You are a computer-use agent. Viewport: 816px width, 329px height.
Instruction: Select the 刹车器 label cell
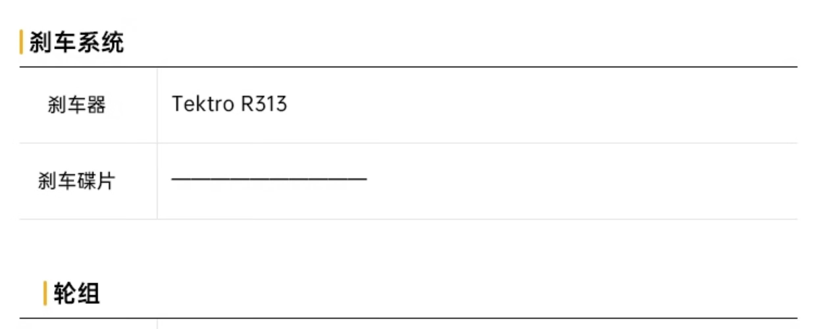click(88, 105)
